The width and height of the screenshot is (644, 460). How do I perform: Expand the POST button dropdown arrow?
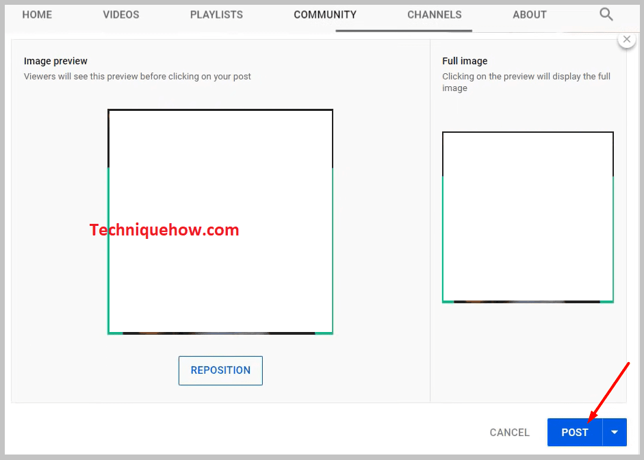(615, 432)
